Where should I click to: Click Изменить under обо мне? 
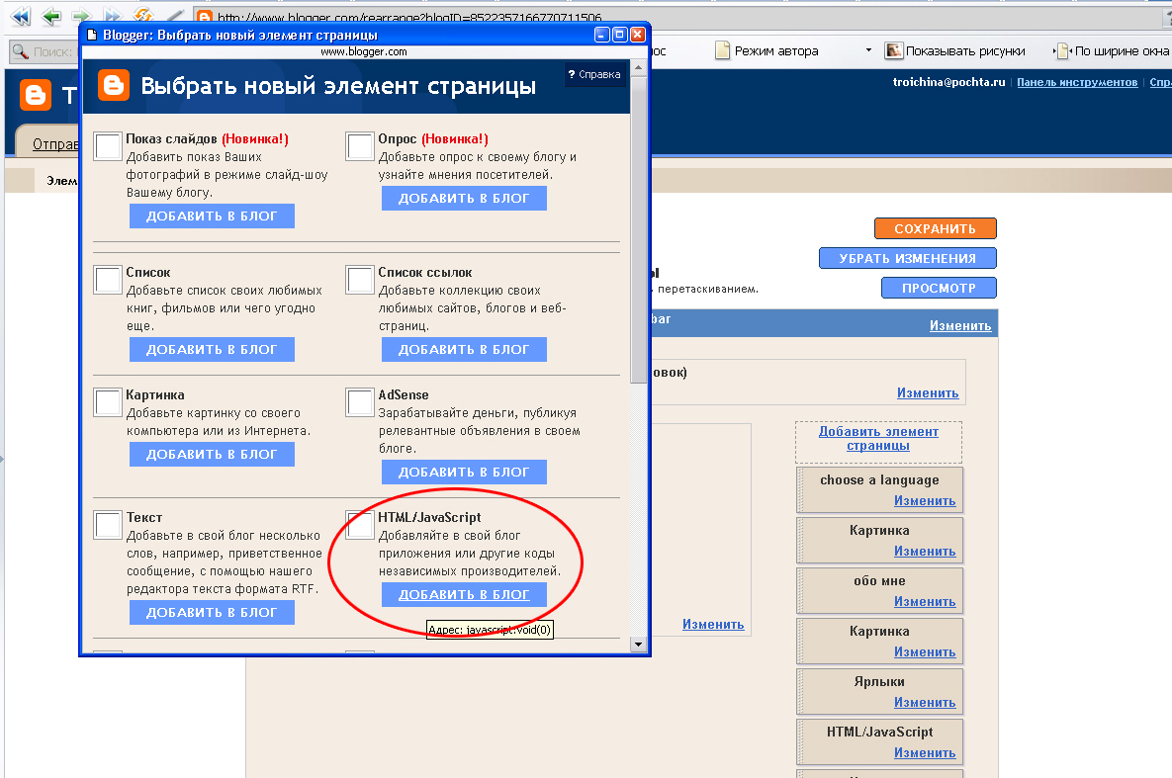(925, 602)
